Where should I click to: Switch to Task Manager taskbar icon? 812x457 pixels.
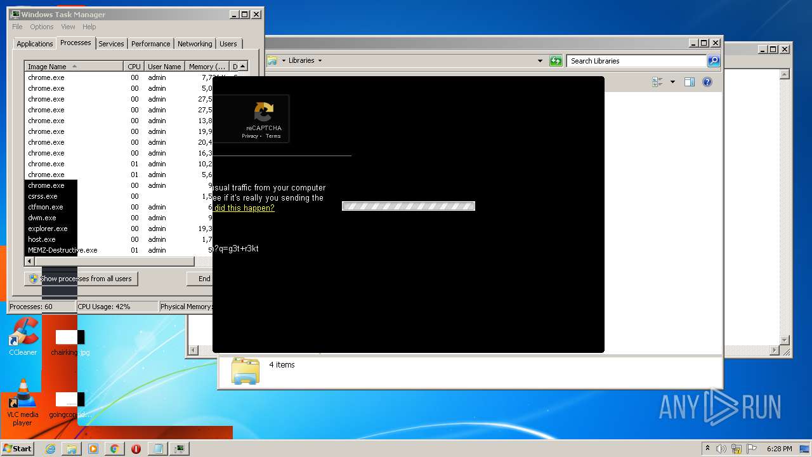180,449
